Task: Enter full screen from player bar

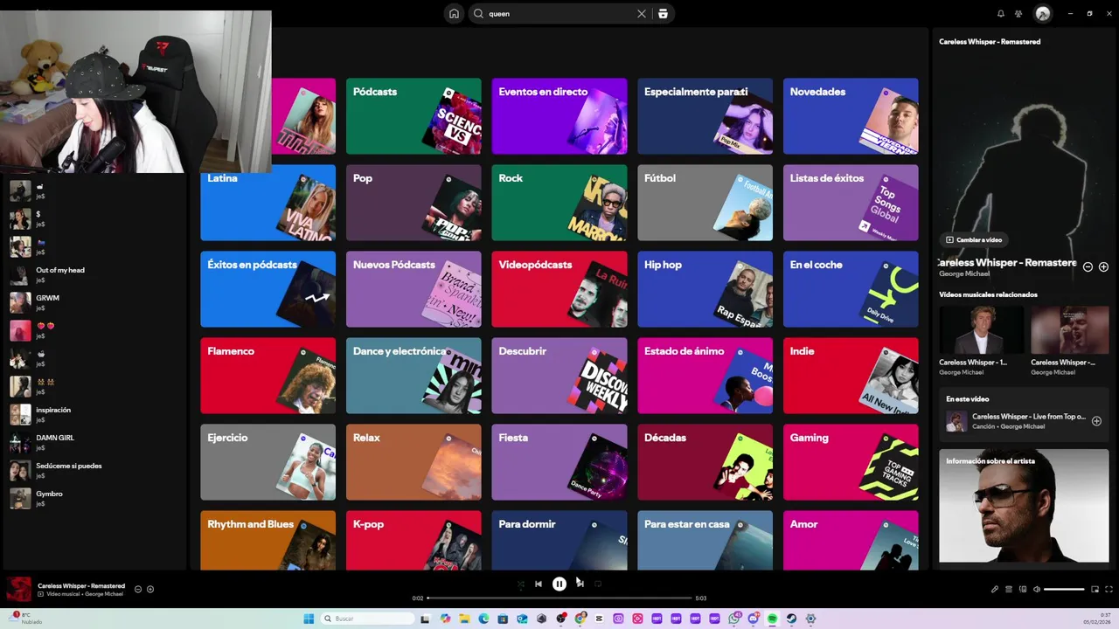Action: tap(1109, 590)
